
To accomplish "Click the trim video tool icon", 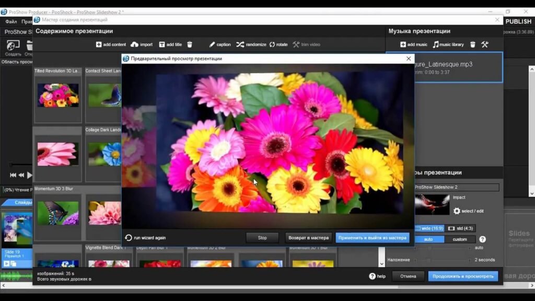I will point(296,44).
